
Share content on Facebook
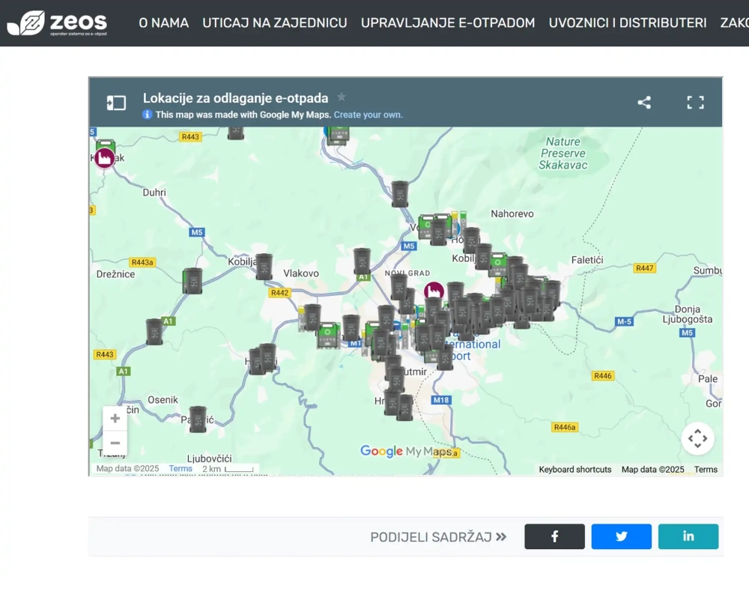tap(554, 536)
